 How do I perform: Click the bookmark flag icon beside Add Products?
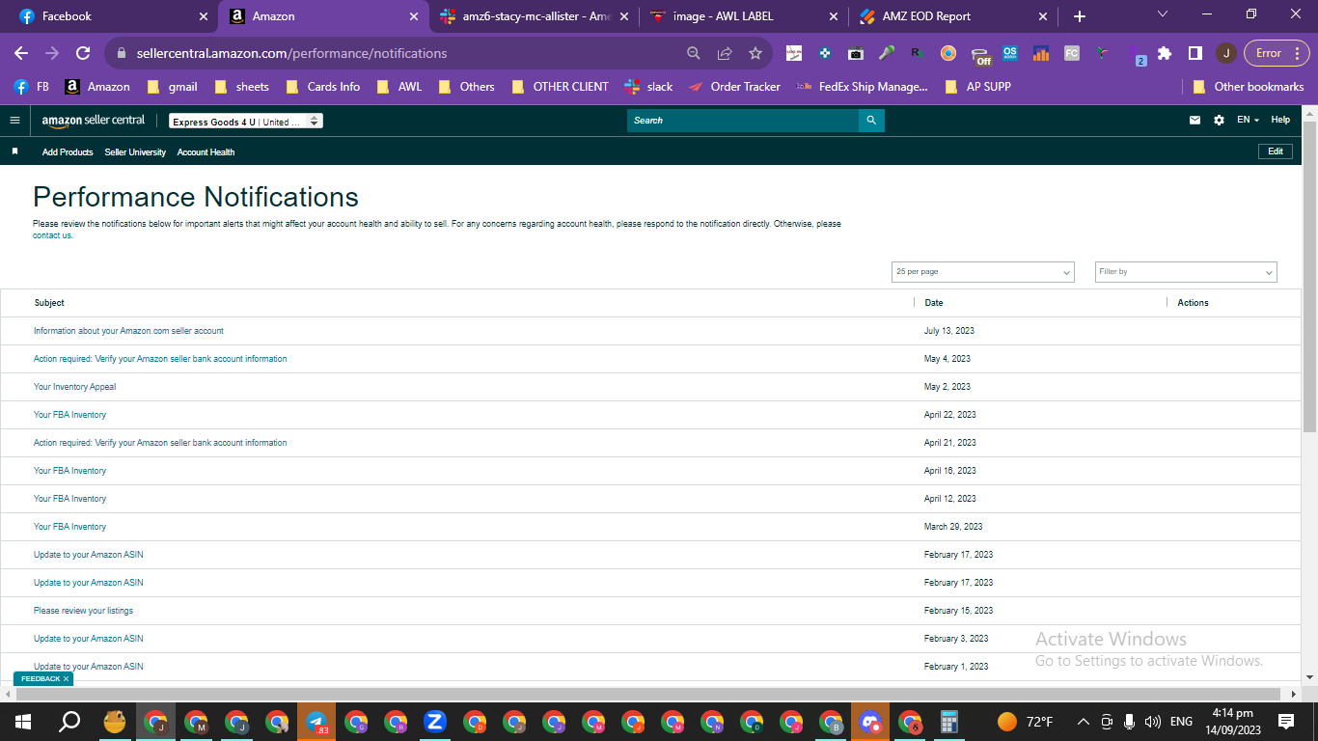(14, 151)
